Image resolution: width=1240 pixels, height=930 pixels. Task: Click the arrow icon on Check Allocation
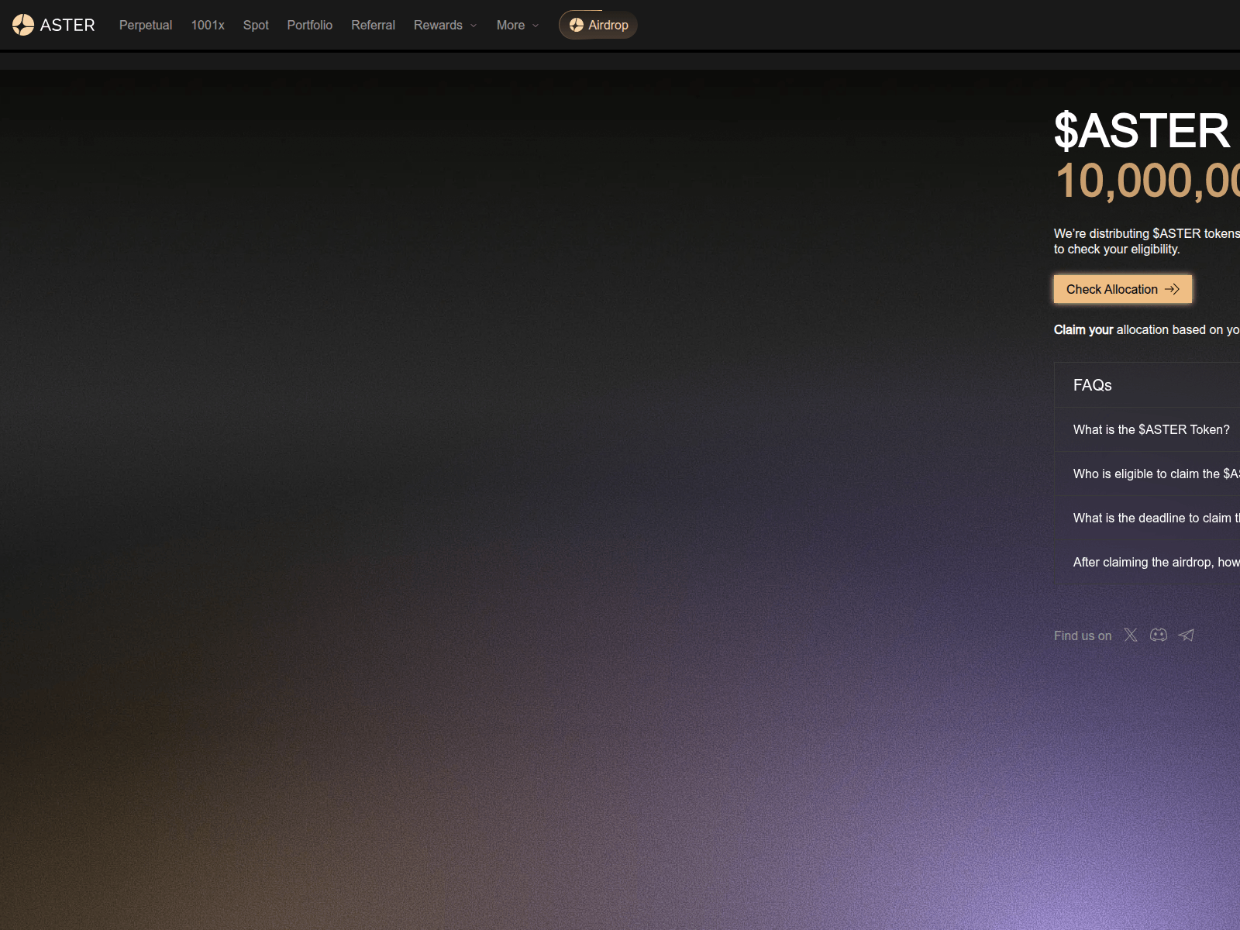point(1173,289)
